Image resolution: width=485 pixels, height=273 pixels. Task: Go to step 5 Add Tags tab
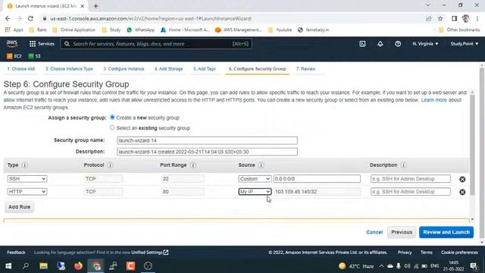pyautogui.click(x=205, y=69)
